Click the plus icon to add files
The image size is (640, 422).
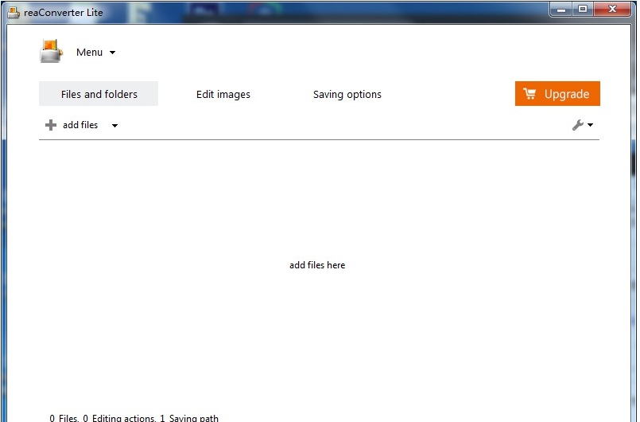click(51, 125)
